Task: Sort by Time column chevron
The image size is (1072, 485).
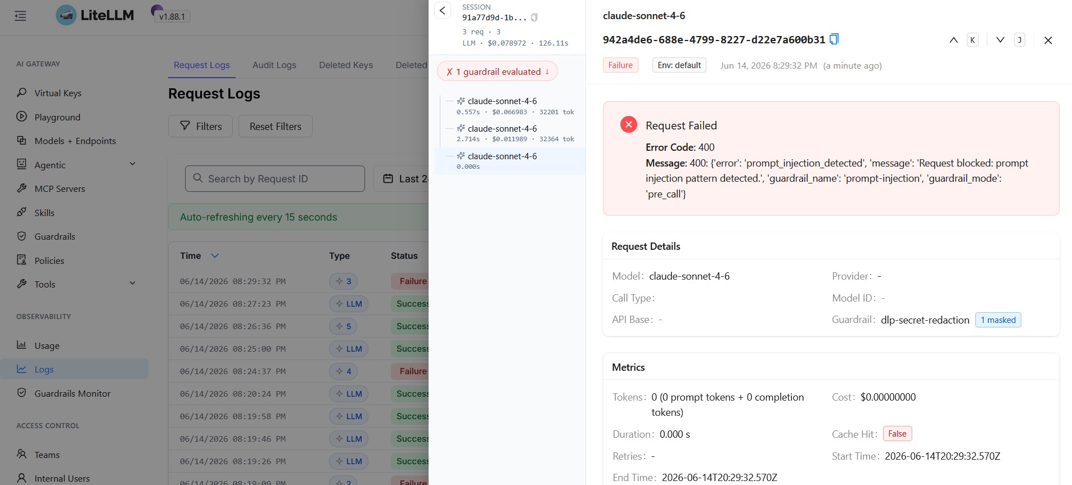Action: [x=215, y=255]
